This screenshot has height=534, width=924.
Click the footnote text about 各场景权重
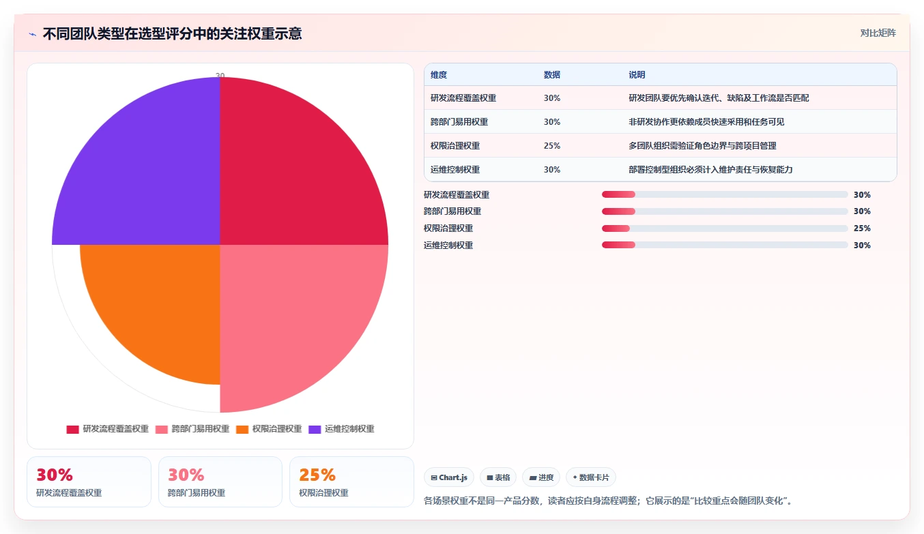pos(608,501)
